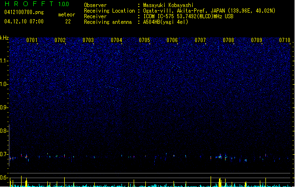Click the 0.7 kHz axis label
This screenshot has height=187, width=295.
tap(3, 154)
